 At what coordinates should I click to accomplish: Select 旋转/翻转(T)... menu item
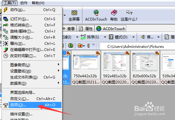click(x=32, y=31)
